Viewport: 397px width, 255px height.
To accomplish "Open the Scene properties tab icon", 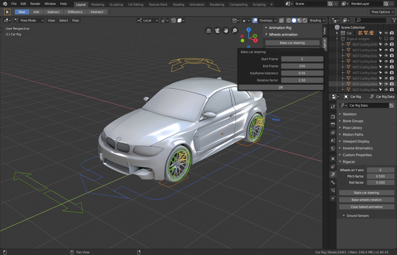I will [x=333, y=140].
